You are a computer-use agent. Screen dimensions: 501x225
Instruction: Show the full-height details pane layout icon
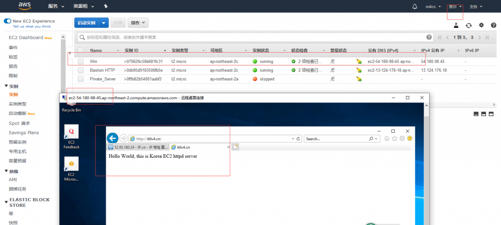(x=491, y=114)
